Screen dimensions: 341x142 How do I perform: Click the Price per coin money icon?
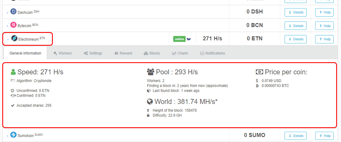coord(259,72)
